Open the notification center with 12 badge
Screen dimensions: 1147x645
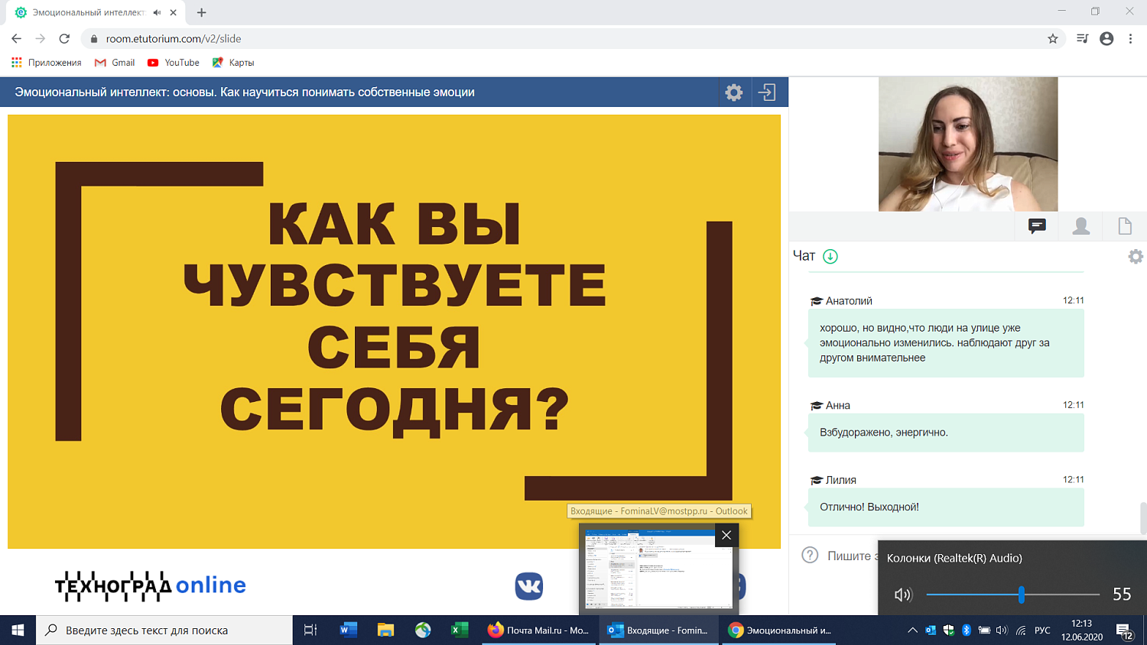1125,630
